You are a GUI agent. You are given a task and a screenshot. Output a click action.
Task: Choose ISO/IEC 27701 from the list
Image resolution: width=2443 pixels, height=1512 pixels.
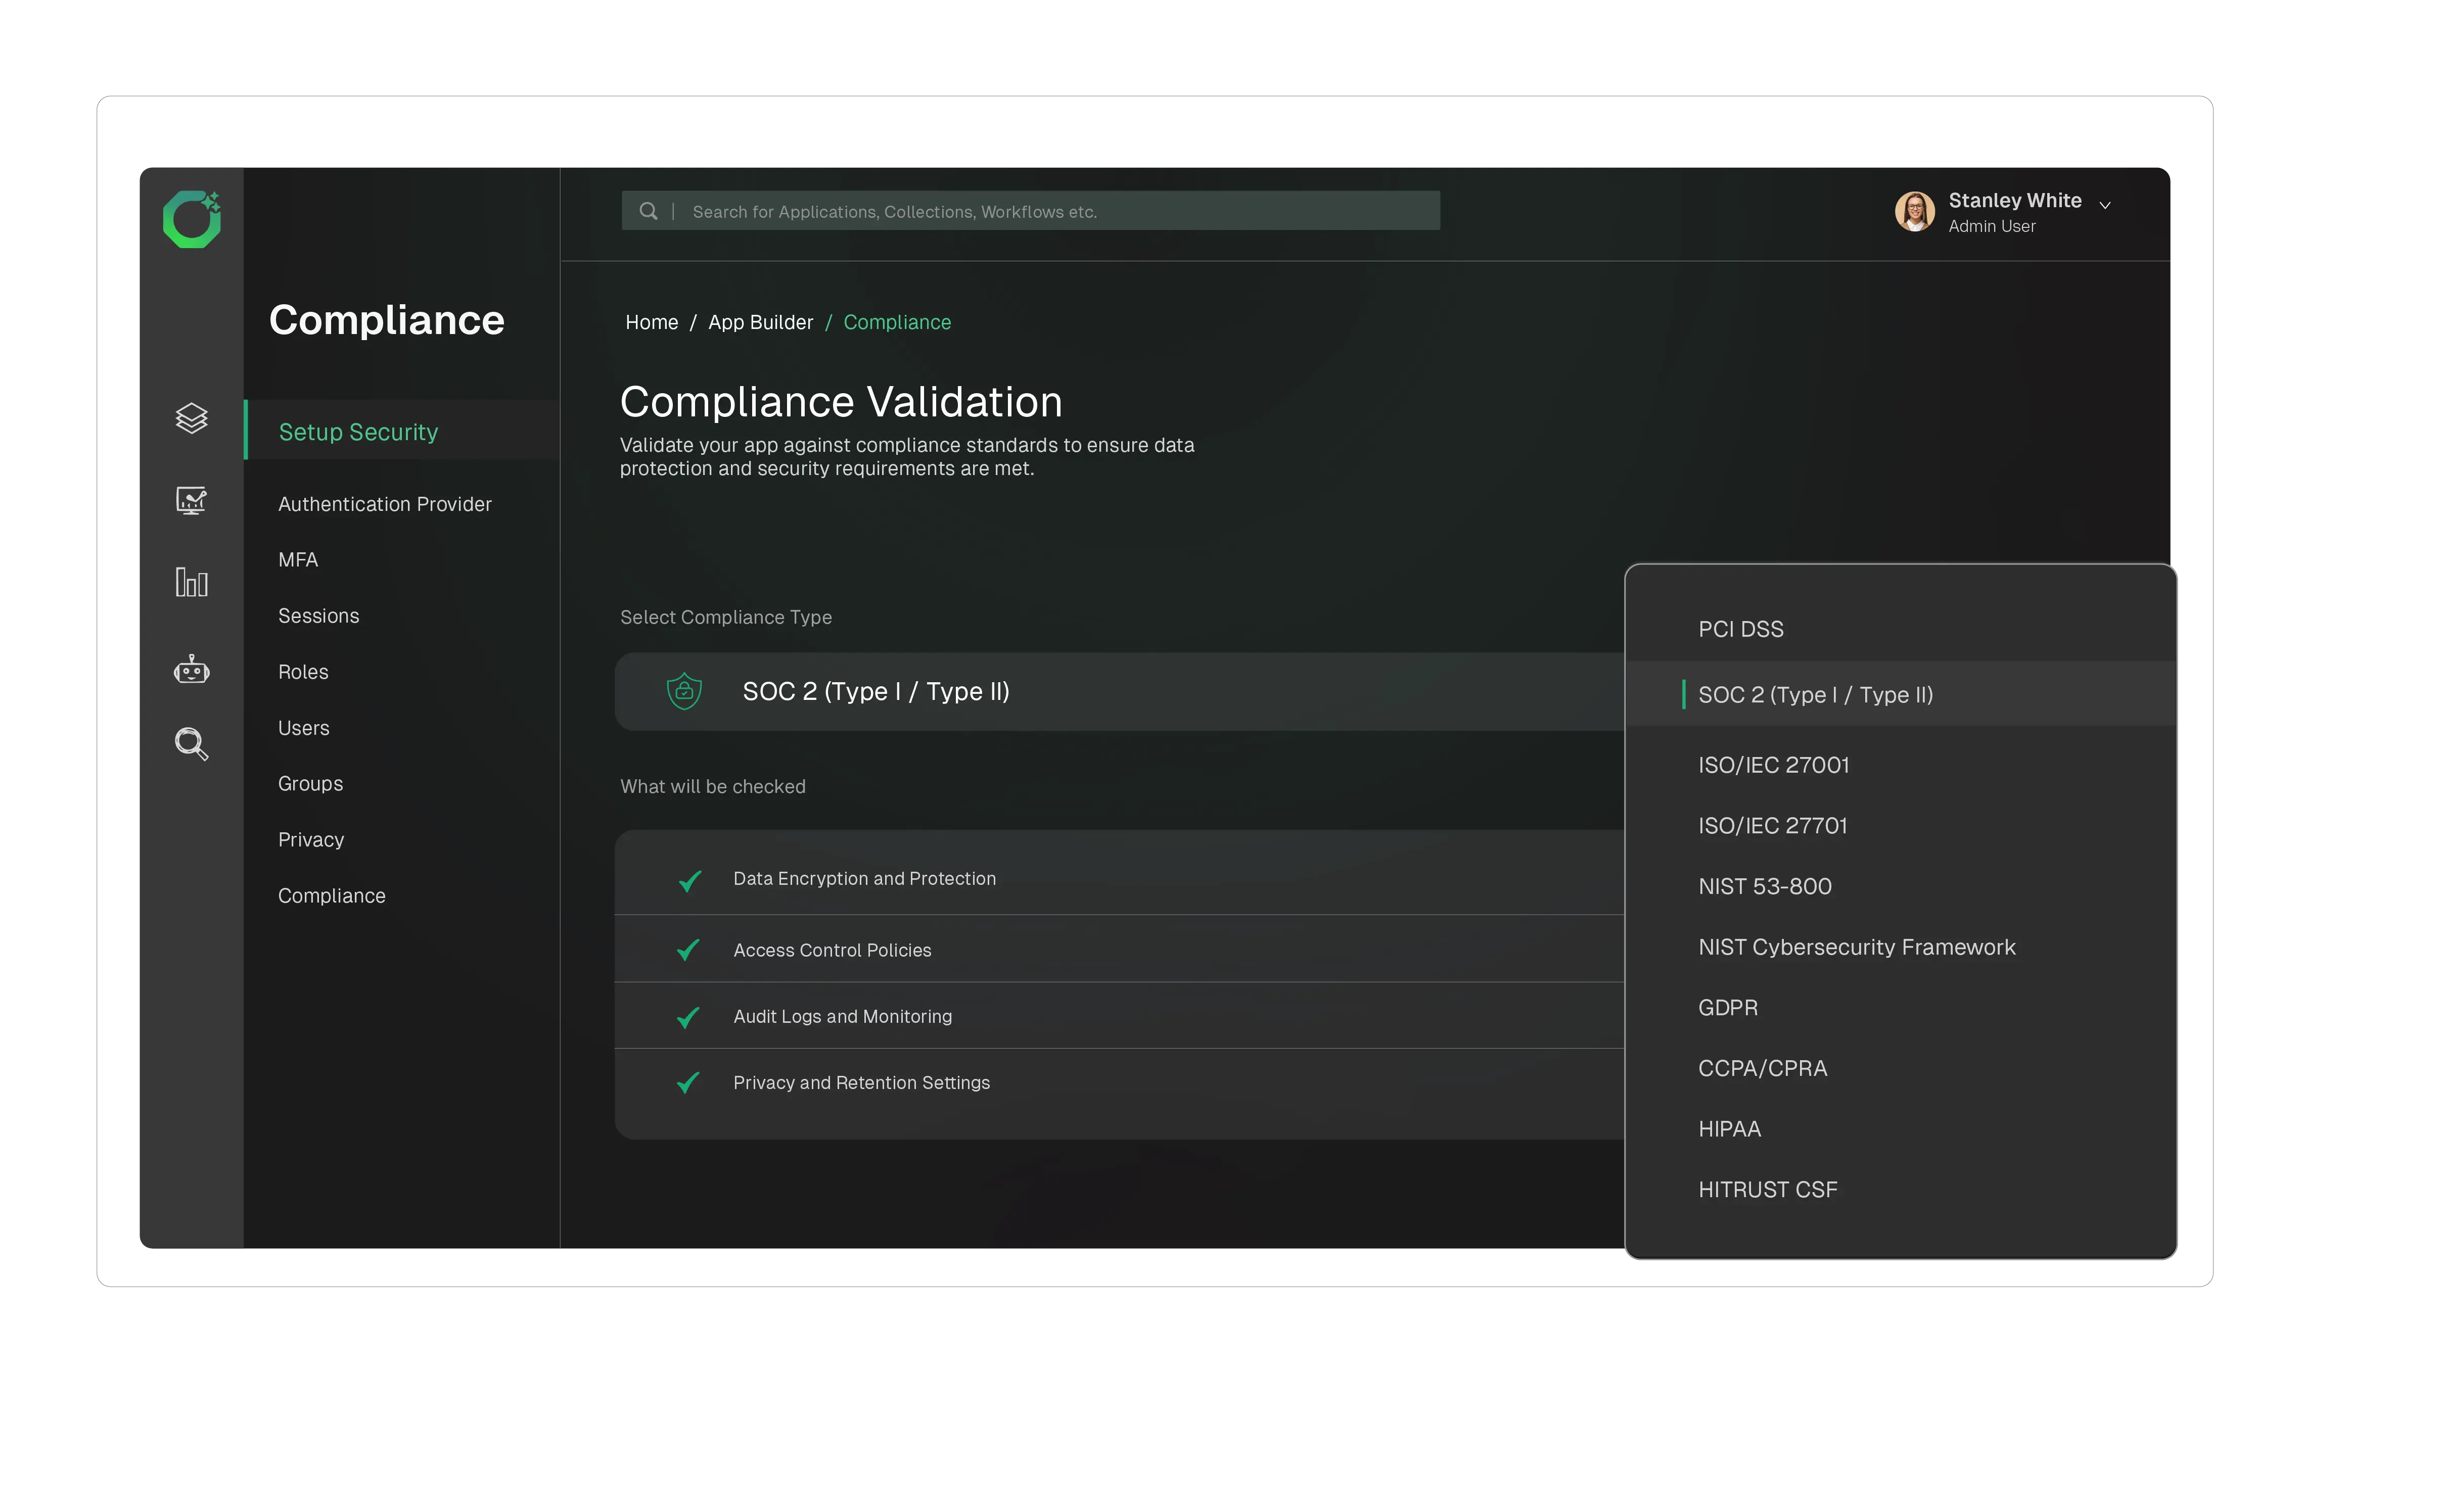[x=1772, y=826]
